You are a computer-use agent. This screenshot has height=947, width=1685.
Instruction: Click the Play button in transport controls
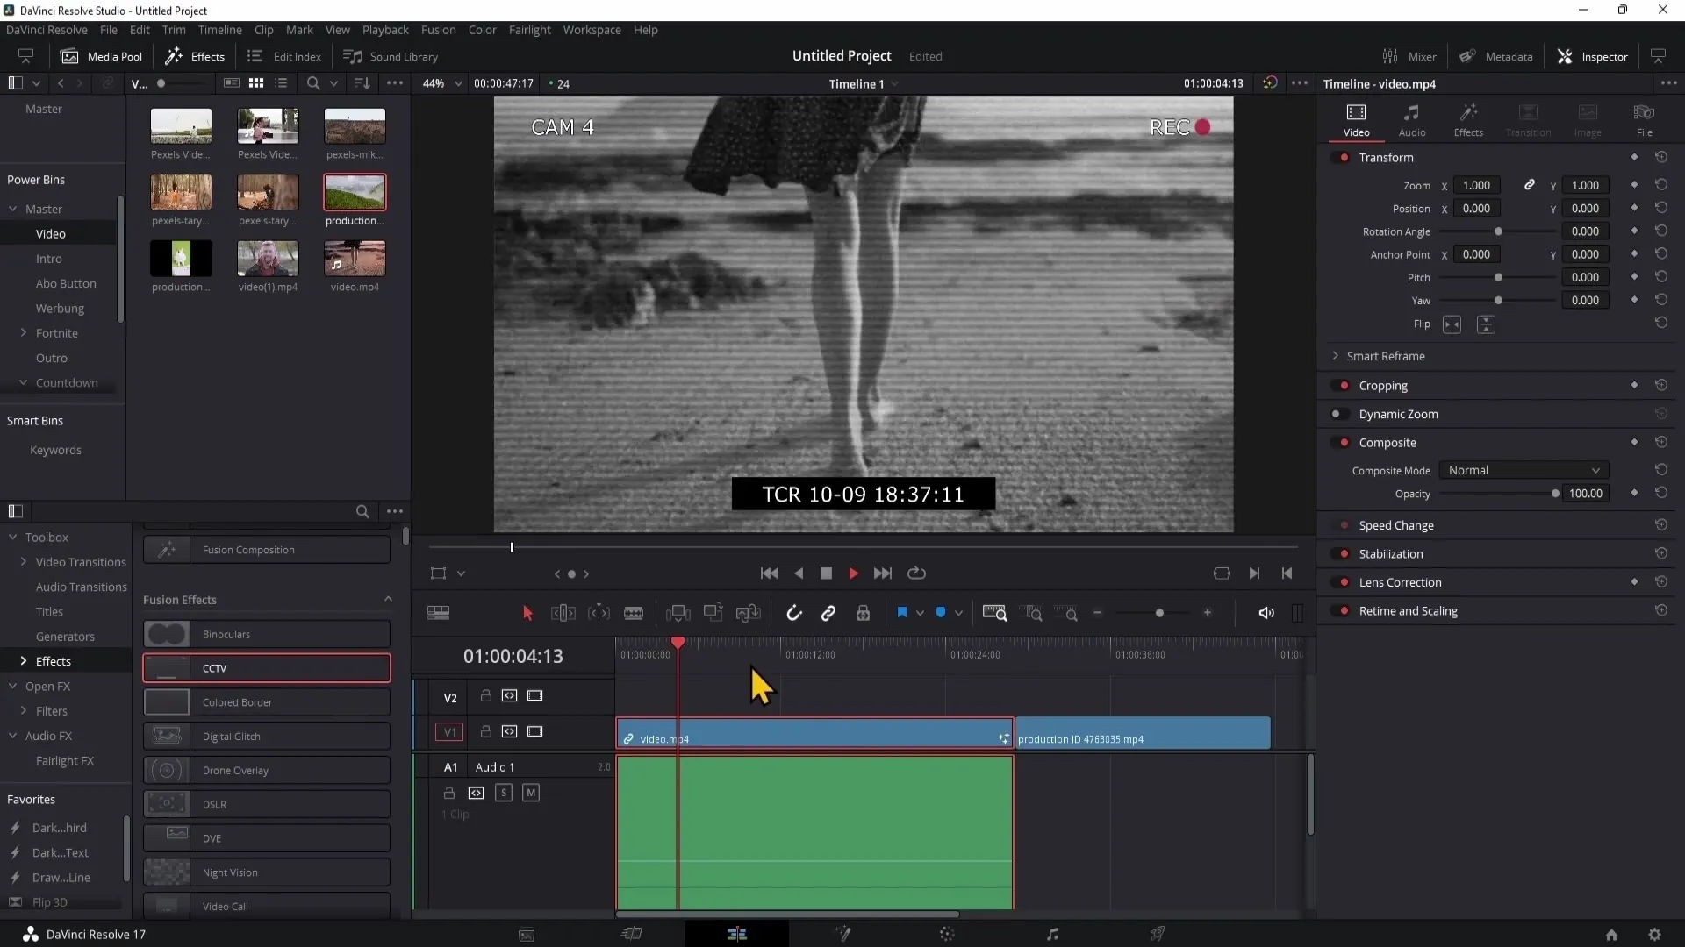point(852,573)
